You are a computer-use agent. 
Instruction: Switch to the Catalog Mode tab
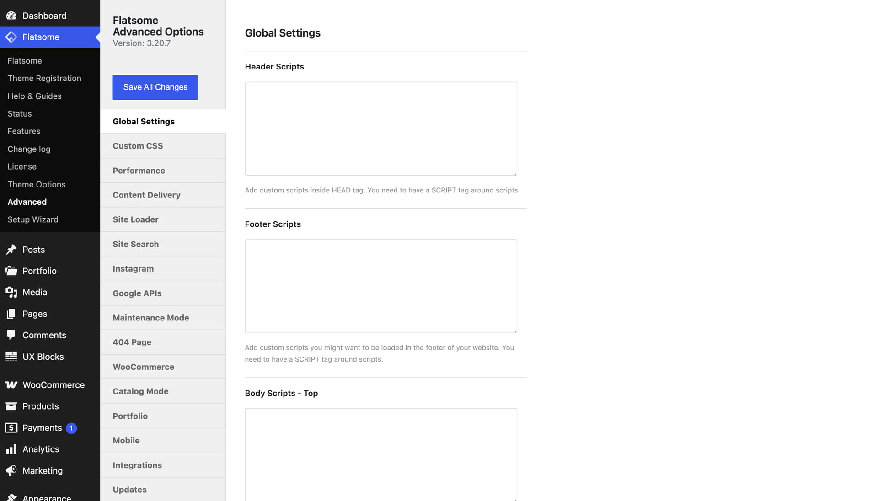point(163,391)
